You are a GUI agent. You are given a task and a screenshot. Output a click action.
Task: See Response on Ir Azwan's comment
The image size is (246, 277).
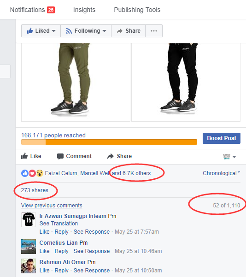click(x=92, y=232)
